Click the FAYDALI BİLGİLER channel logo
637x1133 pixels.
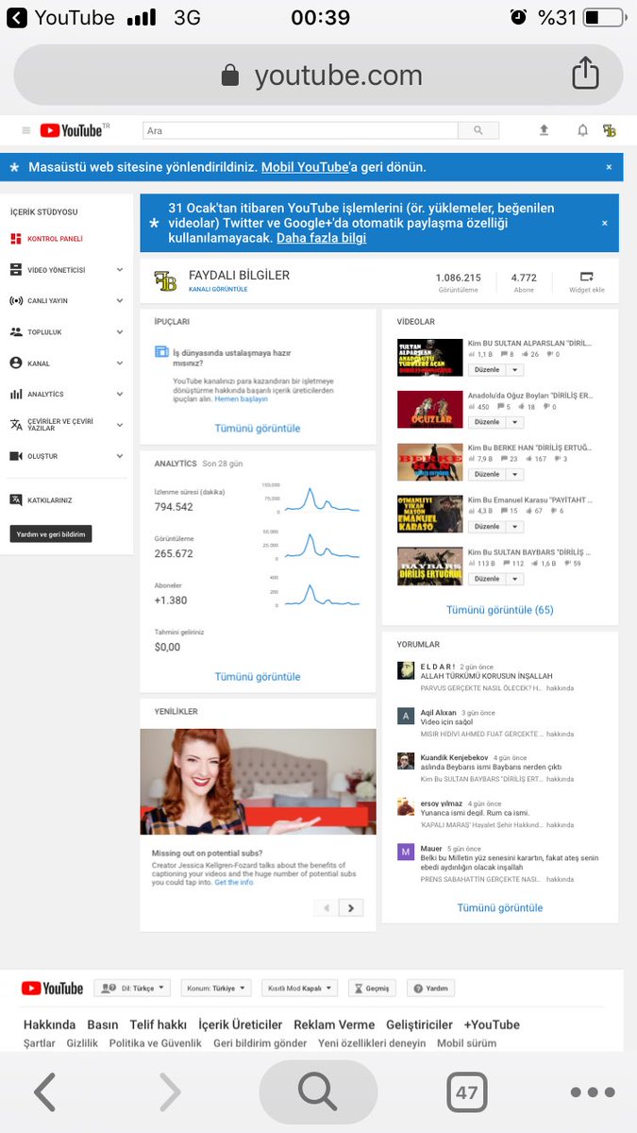[165, 281]
